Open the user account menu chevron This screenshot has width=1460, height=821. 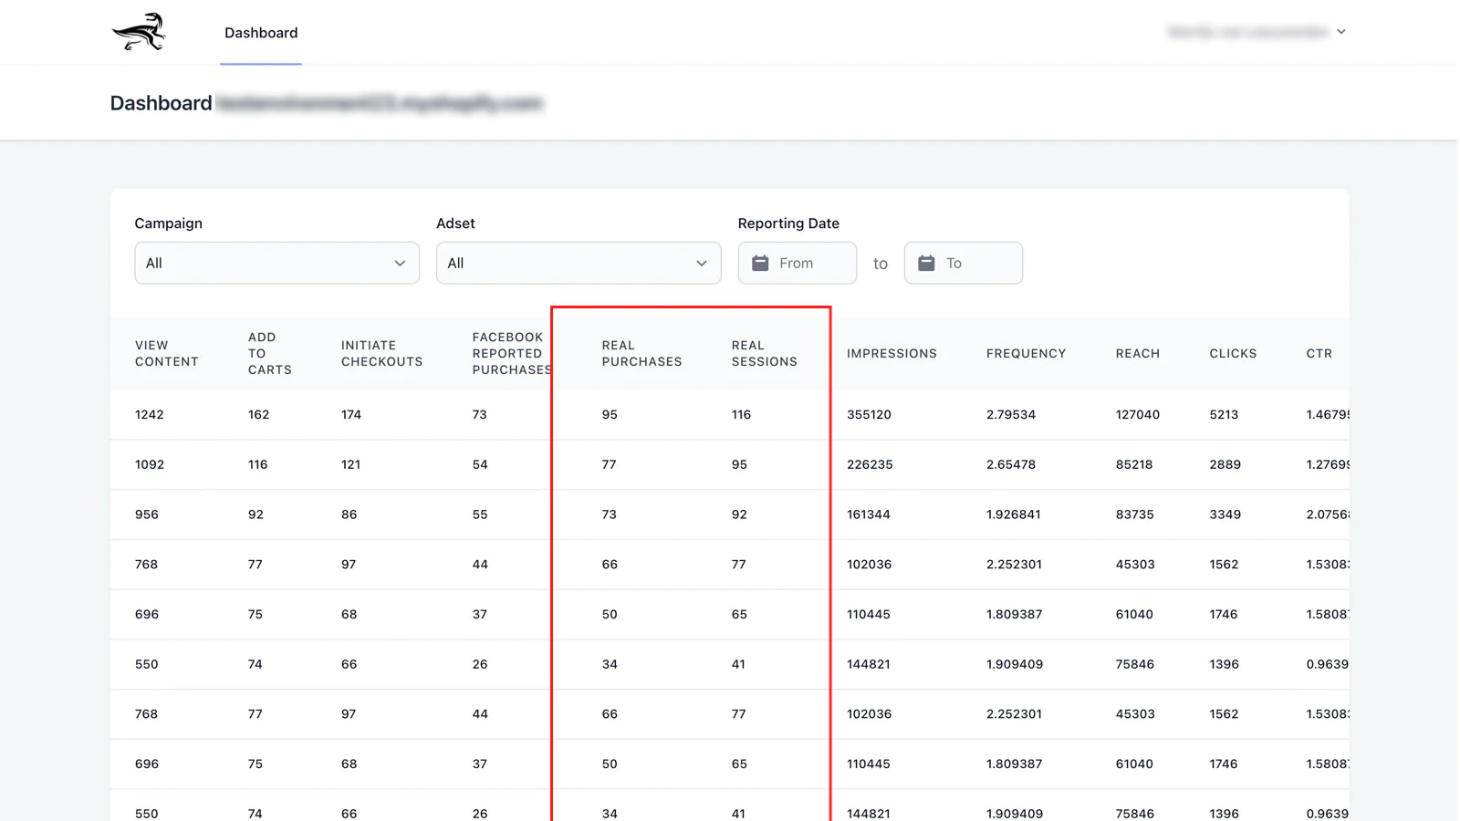(x=1341, y=32)
